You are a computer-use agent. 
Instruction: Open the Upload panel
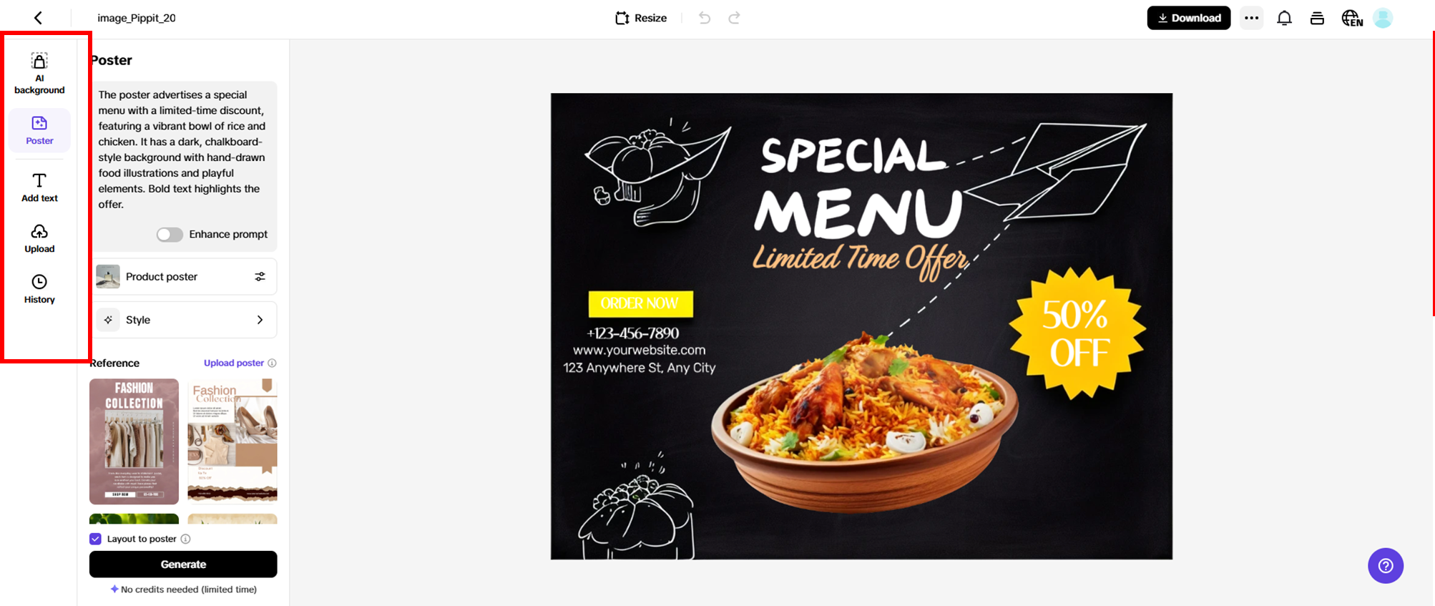tap(39, 238)
